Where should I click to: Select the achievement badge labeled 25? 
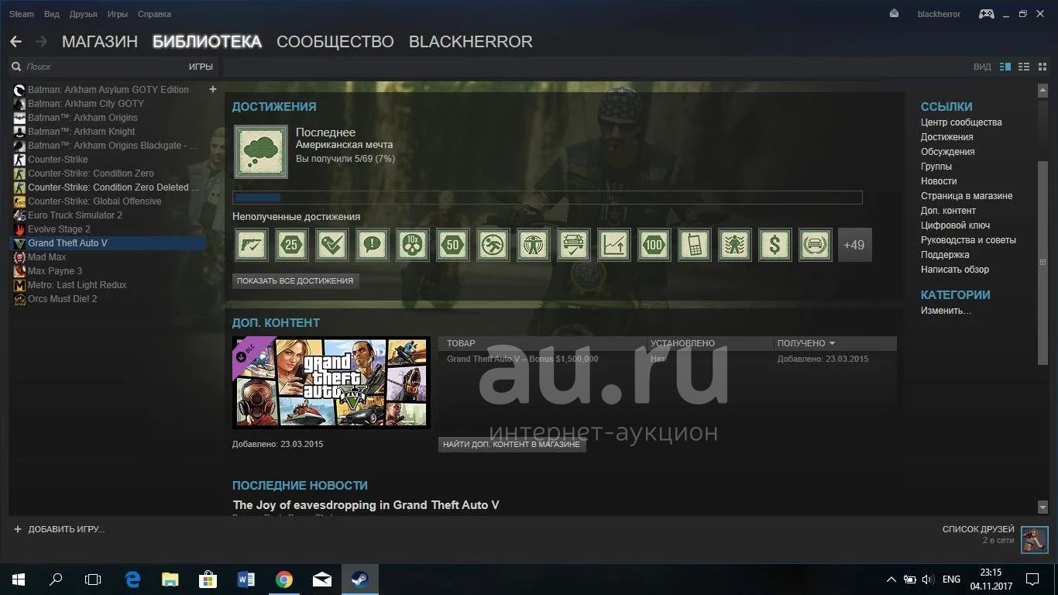click(x=292, y=245)
